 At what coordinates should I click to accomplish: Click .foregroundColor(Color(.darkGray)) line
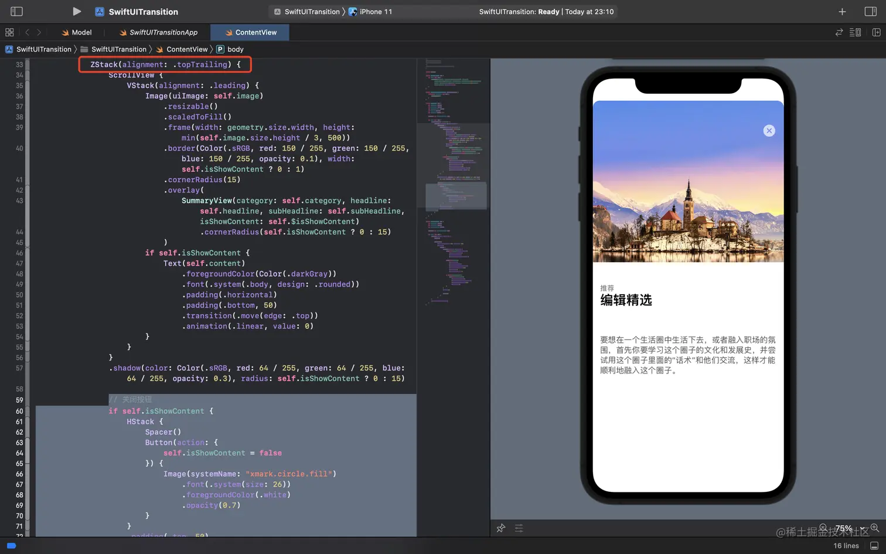click(x=259, y=274)
